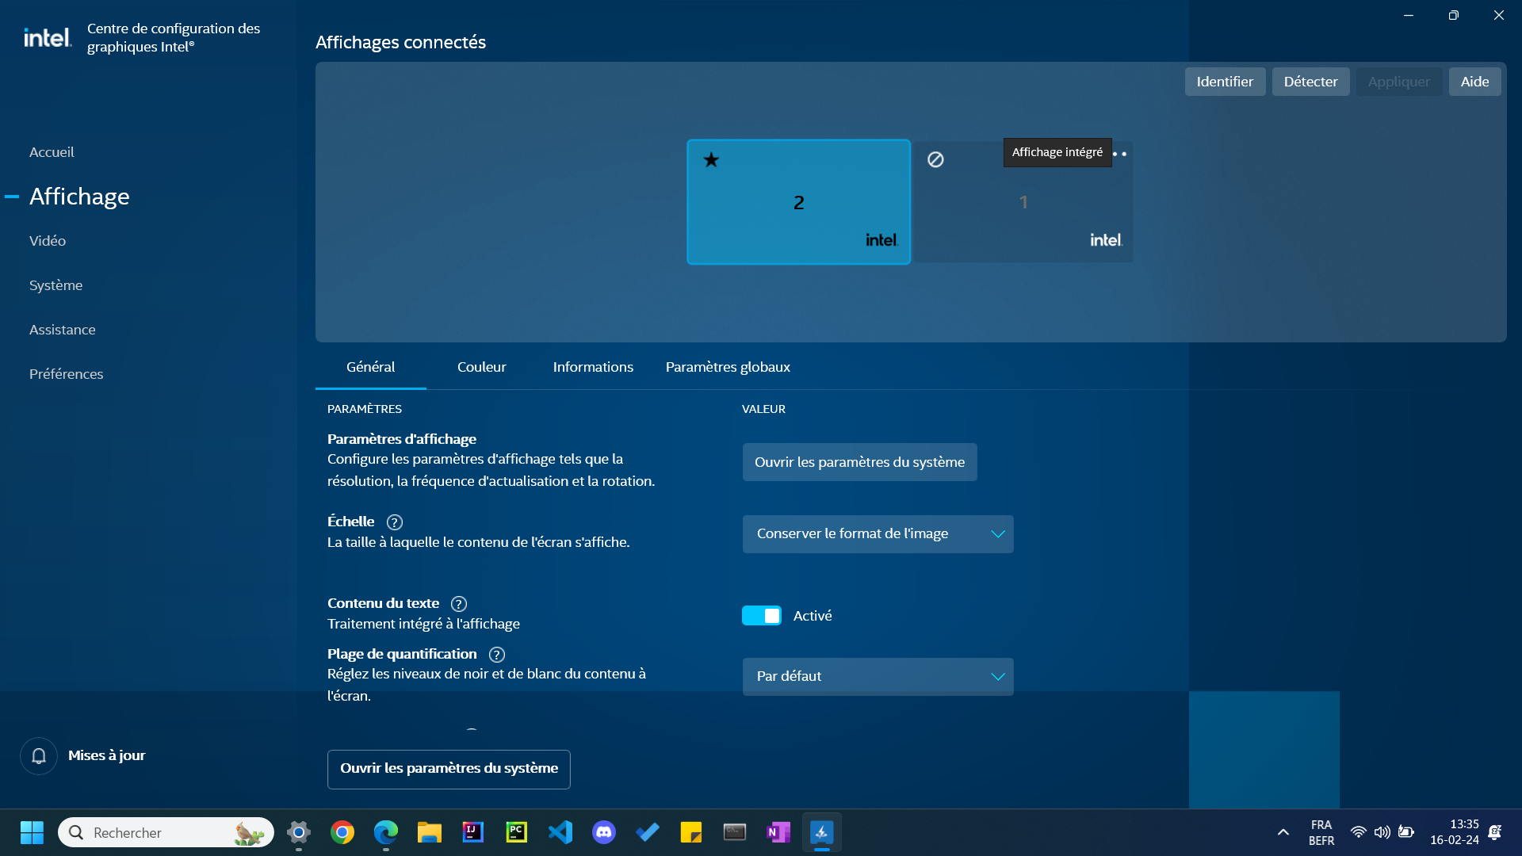
Task: Go to Vidéo section
Action: coord(48,241)
